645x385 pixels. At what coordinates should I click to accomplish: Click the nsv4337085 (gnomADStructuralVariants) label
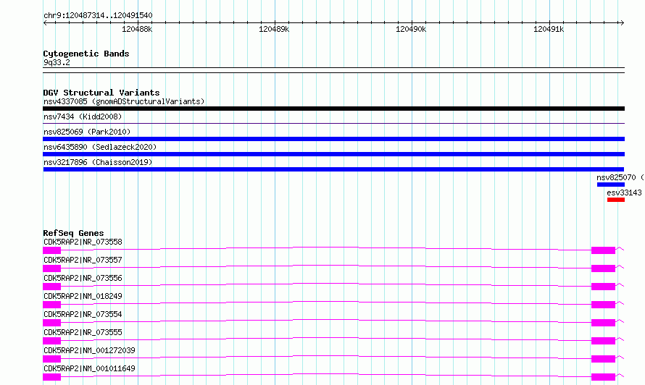[124, 101]
